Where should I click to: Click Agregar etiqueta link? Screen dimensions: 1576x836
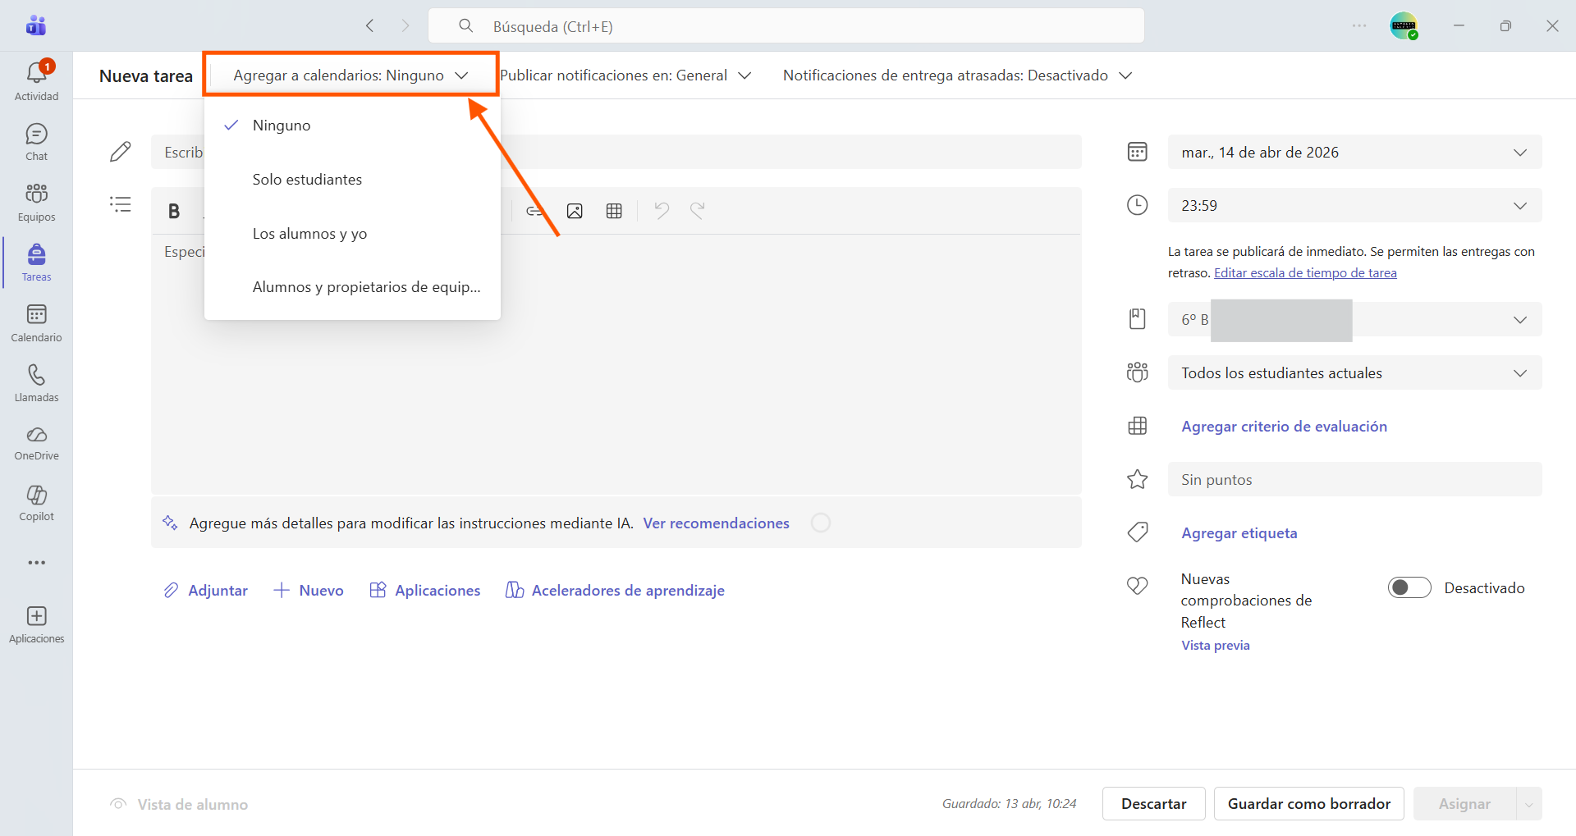(1239, 533)
